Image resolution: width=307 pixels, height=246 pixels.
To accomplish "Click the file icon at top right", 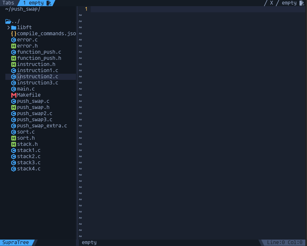I will coord(302,3).
